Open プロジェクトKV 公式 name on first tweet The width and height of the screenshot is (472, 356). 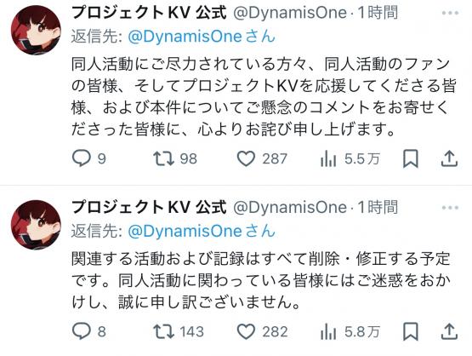click(x=149, y=13)
